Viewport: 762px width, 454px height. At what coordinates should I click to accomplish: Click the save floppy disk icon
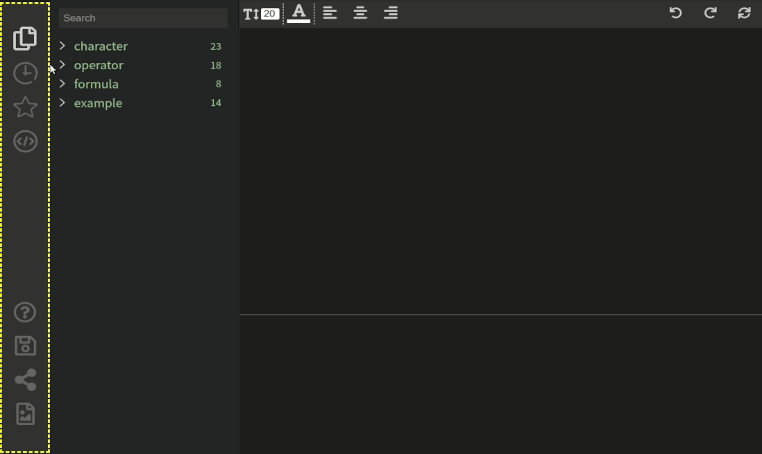tap(25, 346)
